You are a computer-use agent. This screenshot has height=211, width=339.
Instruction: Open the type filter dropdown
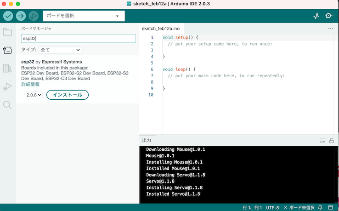click(x=60, y=50)
